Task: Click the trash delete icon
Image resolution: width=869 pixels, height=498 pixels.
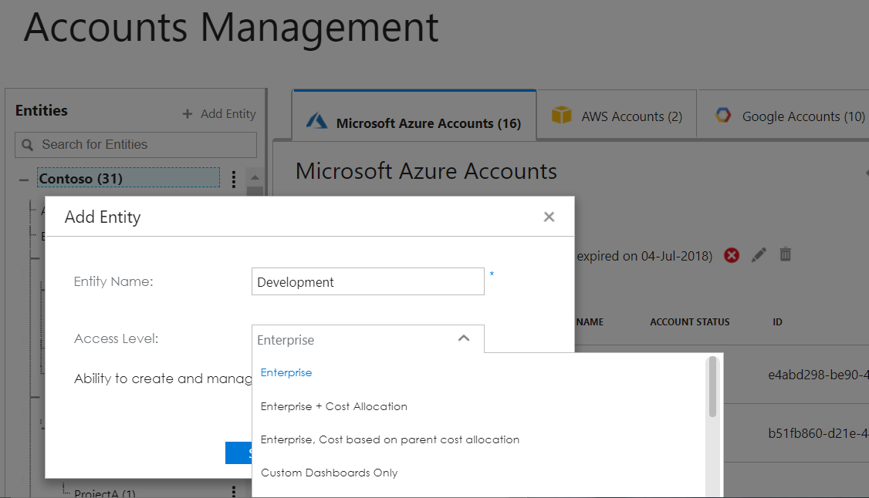Action: [786, 254]
